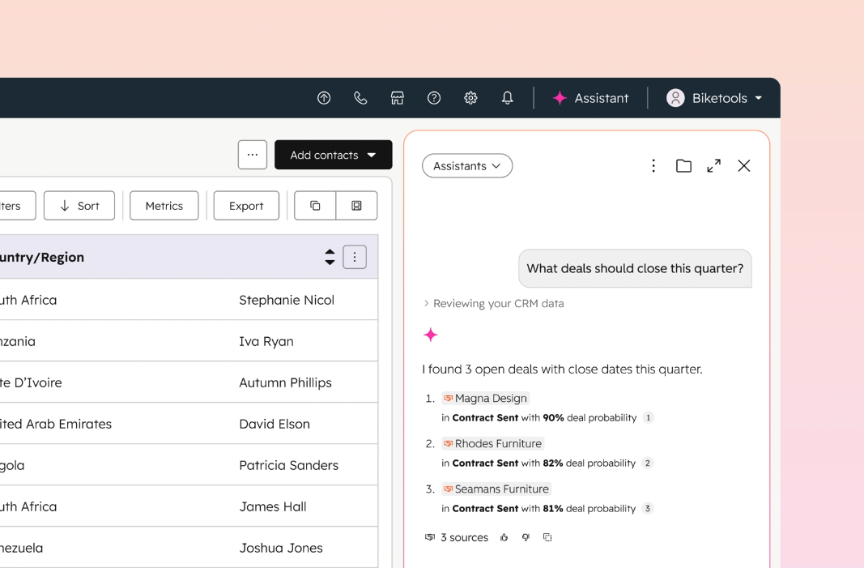This screenshot has width=864, height=568.
Task: Expand the assistant panel to full size
Action: coord(714,166)
